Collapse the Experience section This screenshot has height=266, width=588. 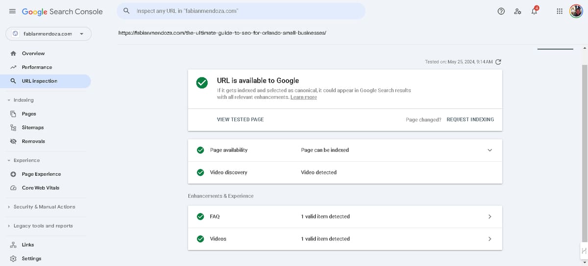coord(9,160)
